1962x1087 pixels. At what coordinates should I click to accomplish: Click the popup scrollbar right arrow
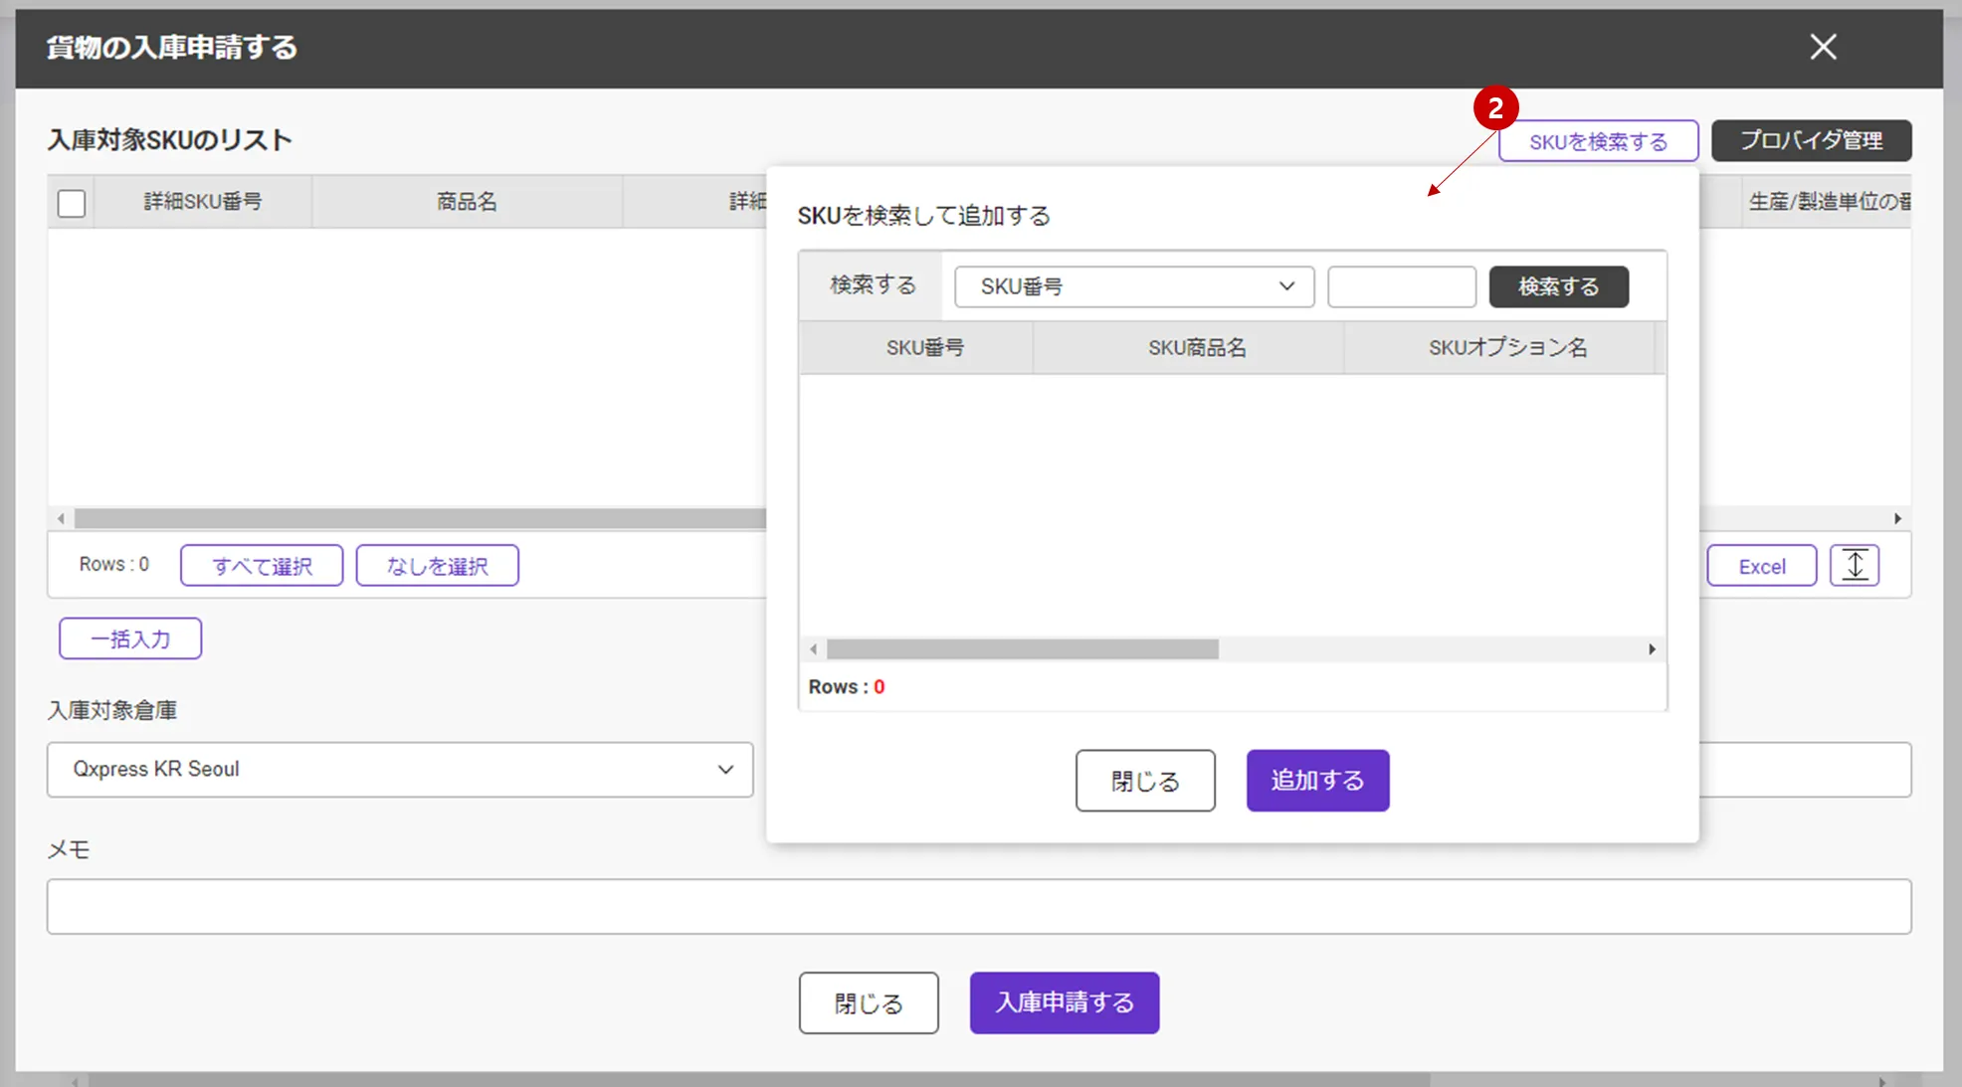[x=1652, y=649]
